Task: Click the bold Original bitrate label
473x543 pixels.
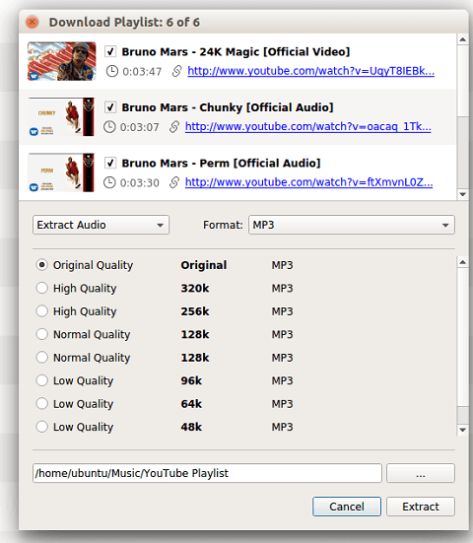Action: (x=204, y=265)
